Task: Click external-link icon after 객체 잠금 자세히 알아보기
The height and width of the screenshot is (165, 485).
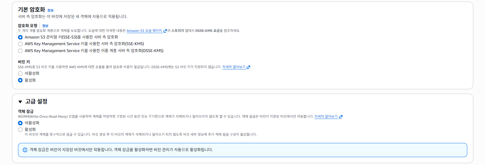Action: [x=340, y=117]
